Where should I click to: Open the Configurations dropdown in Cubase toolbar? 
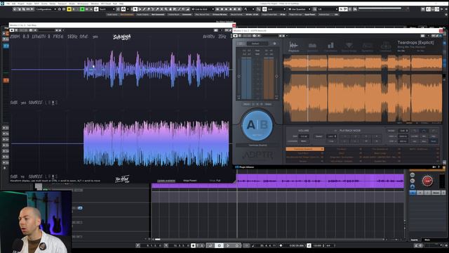tap(46, 9)
